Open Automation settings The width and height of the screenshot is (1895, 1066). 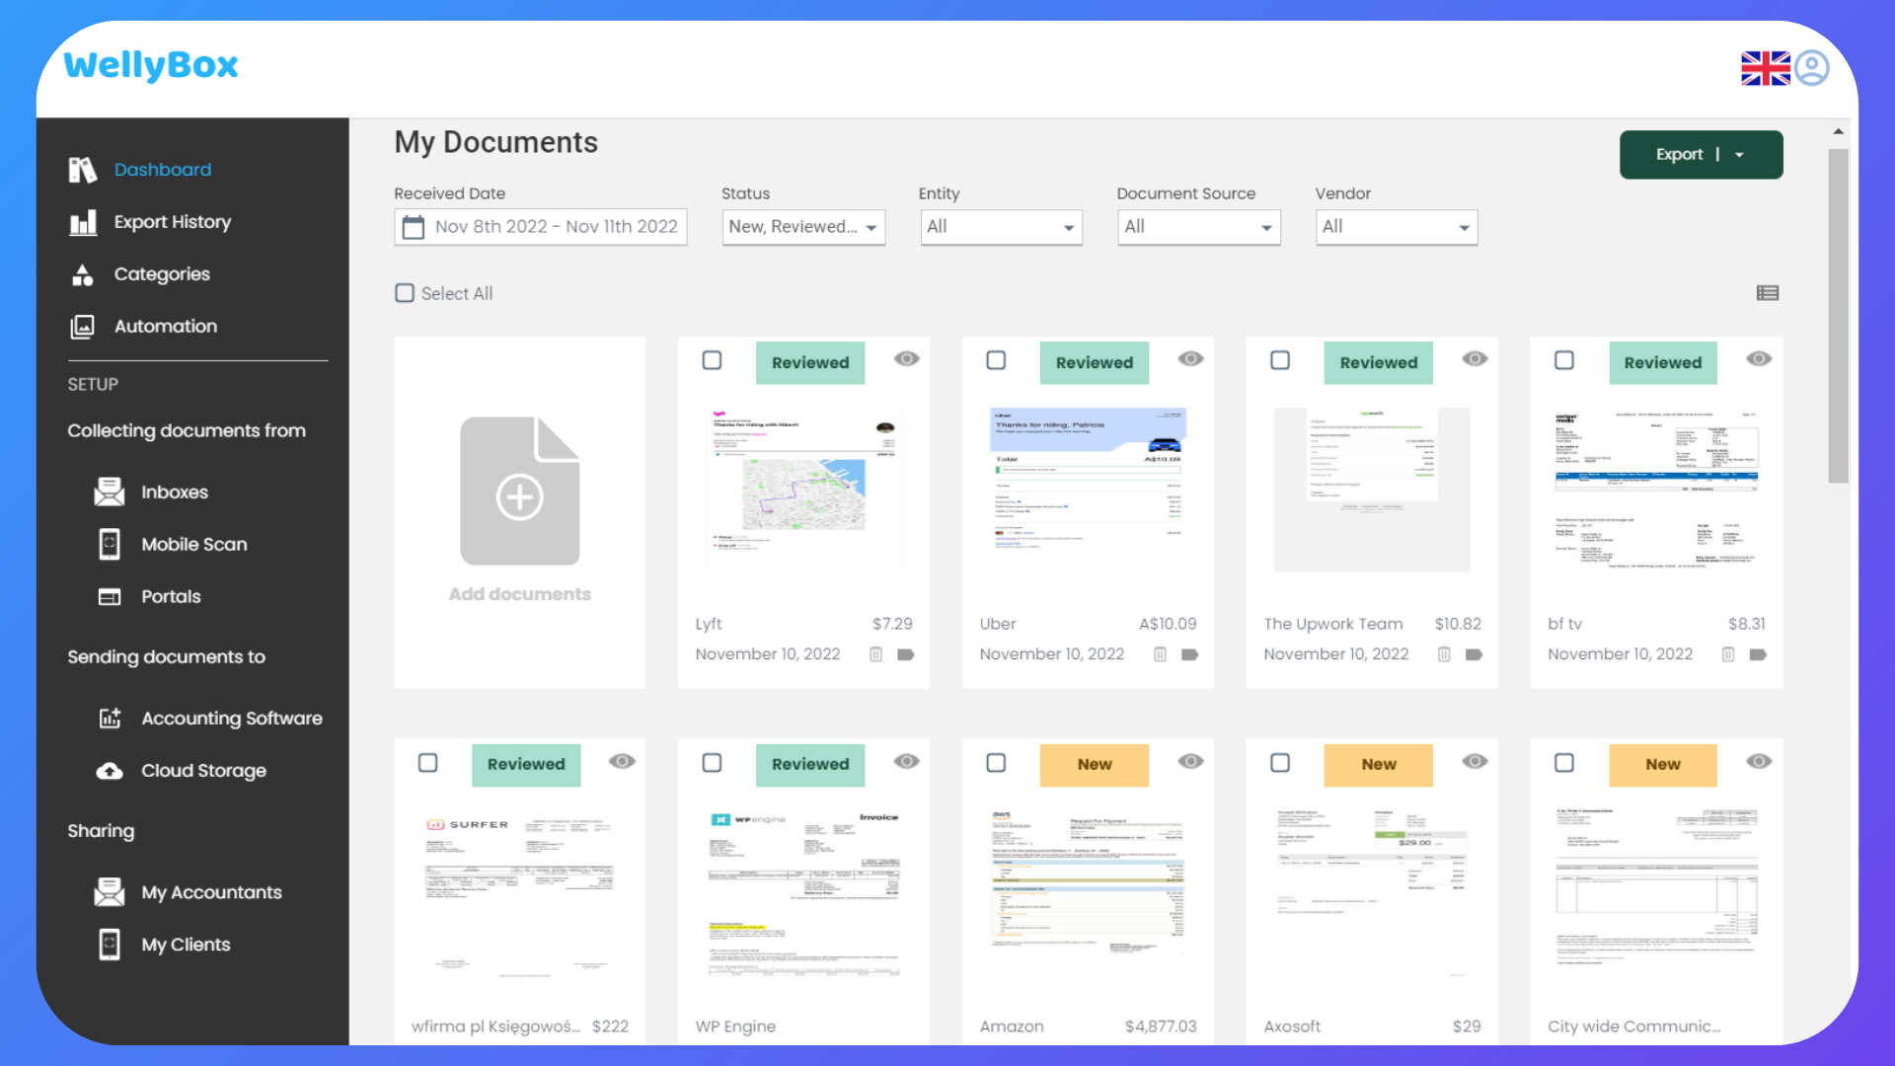point(165,326)
